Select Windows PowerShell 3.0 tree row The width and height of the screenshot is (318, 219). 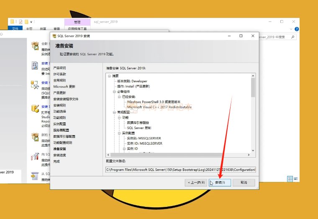tap(154, 102)
